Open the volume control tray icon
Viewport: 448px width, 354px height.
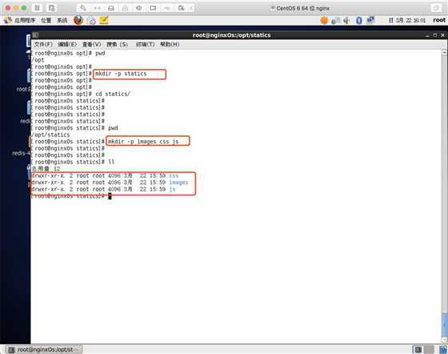[x=346, y=20]
